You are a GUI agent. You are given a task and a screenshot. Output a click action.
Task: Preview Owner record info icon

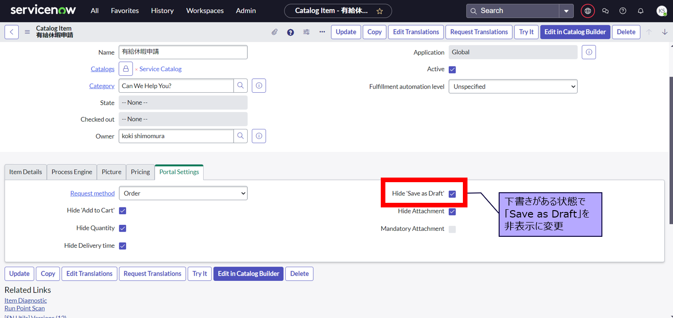(259, 136)
